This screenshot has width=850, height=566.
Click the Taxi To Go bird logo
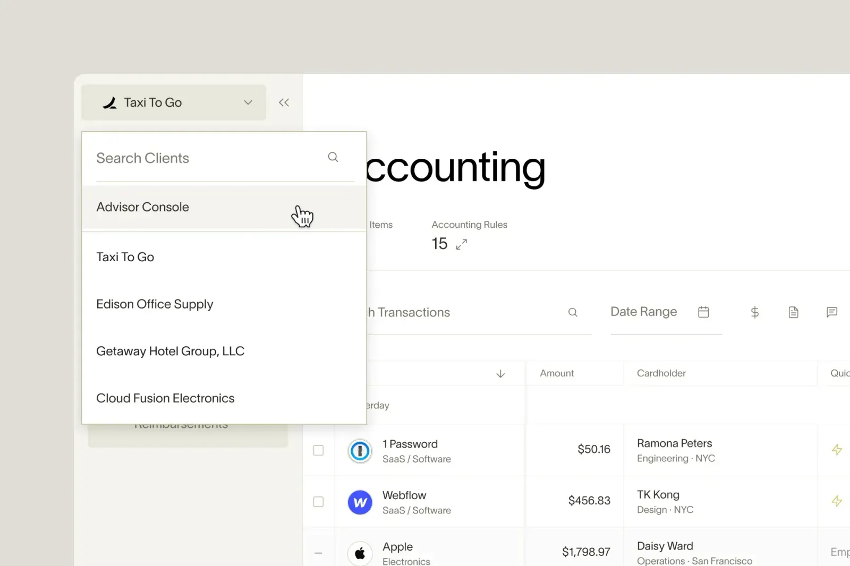coord(110,102)
